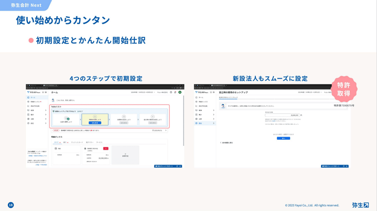Click 新規作成 plus tile in 明細ボックス
The height and width of the screenshot is (211, 377).
pyautogui.click(x=125, y=155)
